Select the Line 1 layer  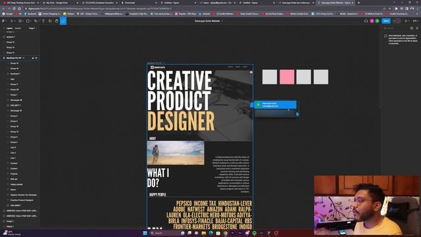(13, 158)
